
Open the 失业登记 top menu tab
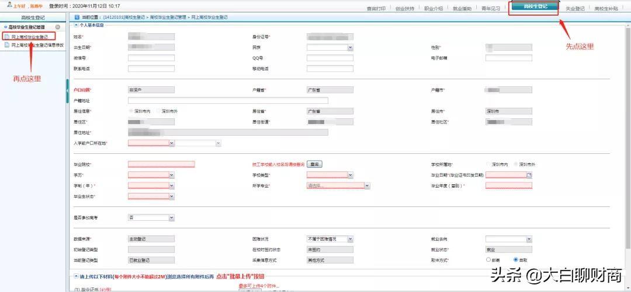pyautogui.click(x=575, y=8)
